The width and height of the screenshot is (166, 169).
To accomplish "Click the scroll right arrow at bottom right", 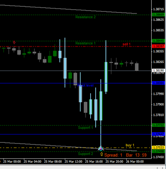I will pyautogui.click(x=163, y=168).
